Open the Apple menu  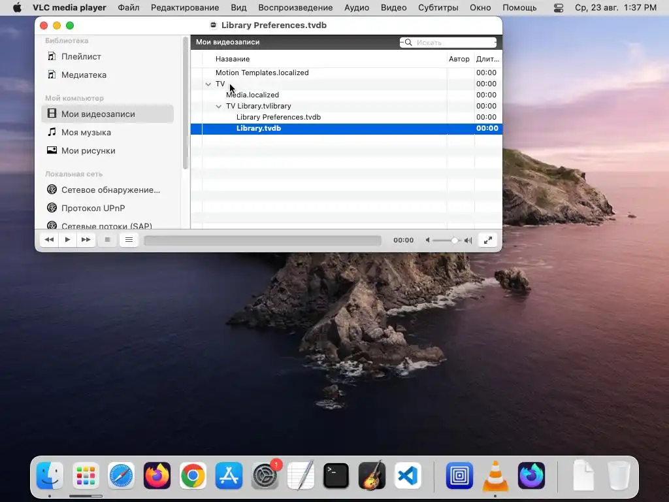17,8
